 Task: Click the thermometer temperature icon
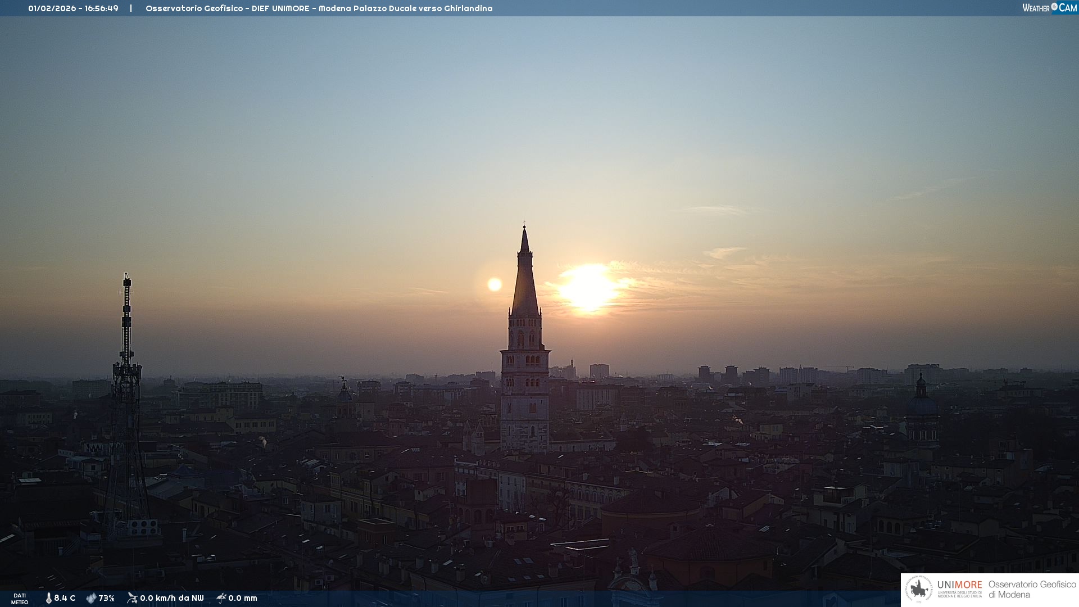click(48, 599)
